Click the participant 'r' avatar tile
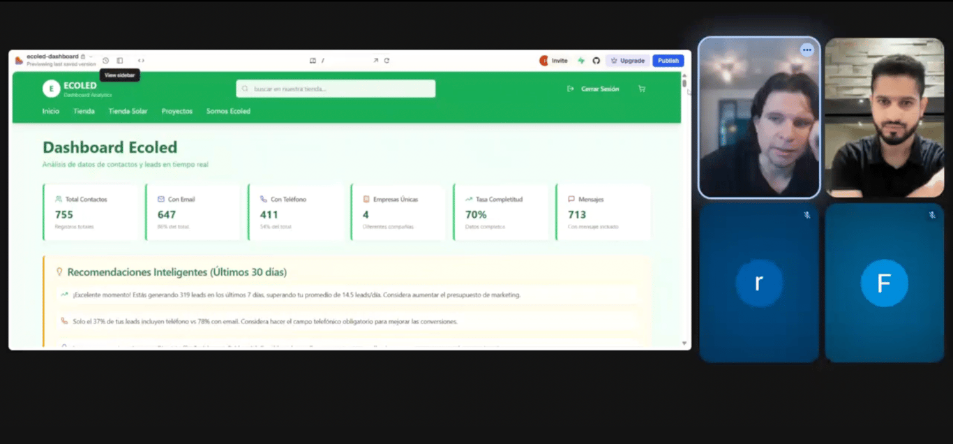The image size is (953, 444). click(x=759, y=283)
